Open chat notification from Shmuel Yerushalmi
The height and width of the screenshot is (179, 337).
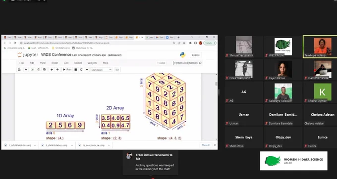click(x=151, y=162)
